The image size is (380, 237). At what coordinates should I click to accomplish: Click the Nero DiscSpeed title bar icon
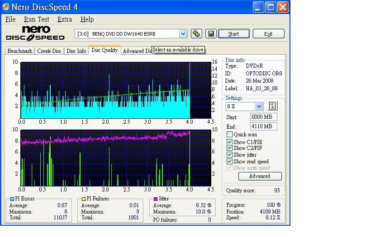point(5,6)
